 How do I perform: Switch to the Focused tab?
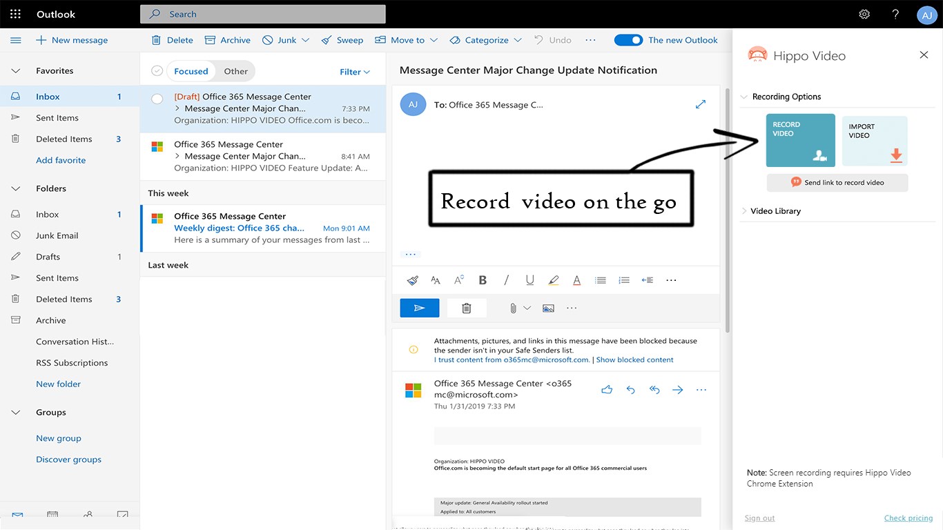(191, 71)
